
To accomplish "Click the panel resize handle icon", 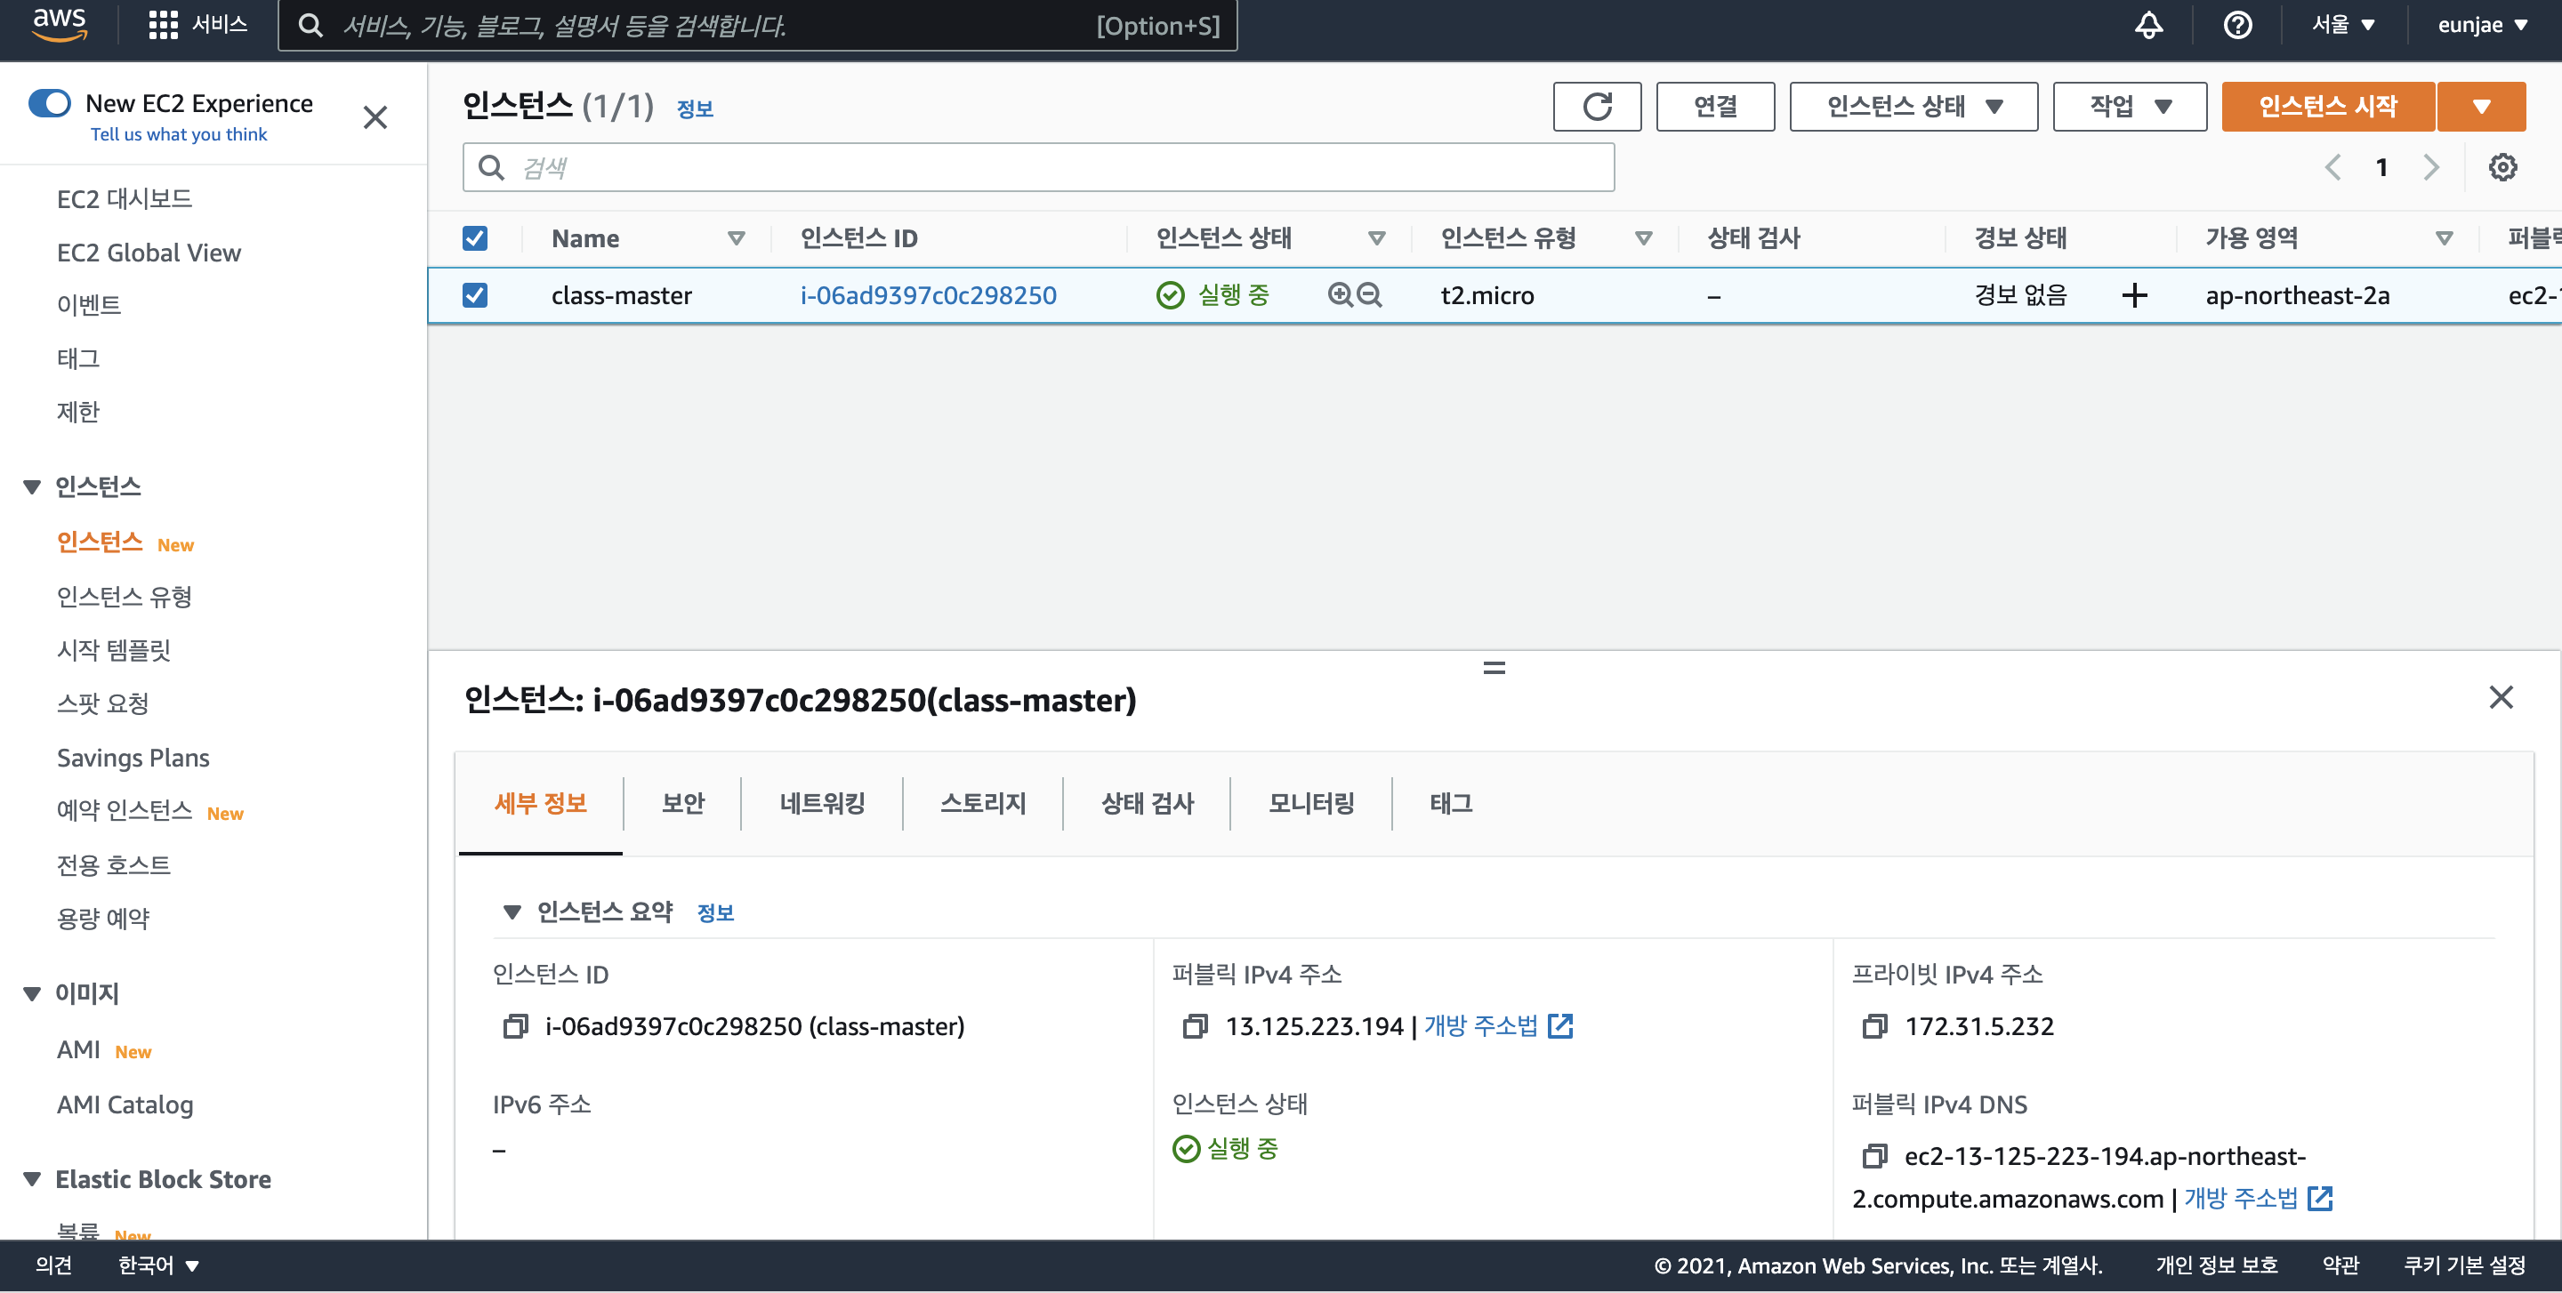I will (1494, 668).
